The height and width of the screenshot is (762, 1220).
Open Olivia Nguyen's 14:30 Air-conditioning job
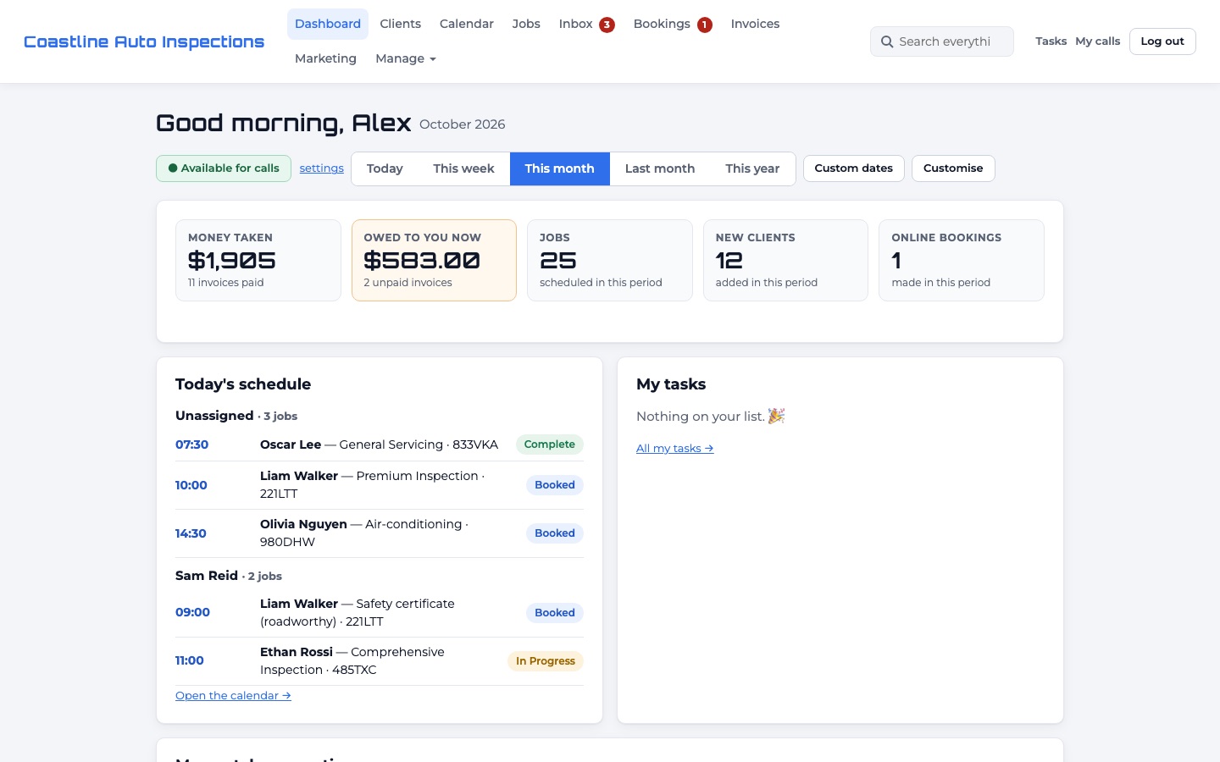pos(380,533)
